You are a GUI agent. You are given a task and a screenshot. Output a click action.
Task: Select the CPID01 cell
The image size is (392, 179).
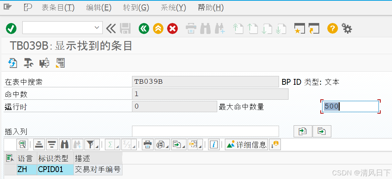[56, 170]
